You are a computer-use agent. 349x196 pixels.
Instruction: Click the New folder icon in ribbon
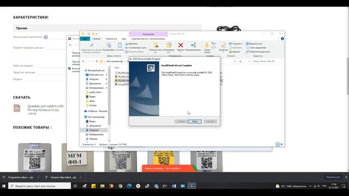[207, 45]
